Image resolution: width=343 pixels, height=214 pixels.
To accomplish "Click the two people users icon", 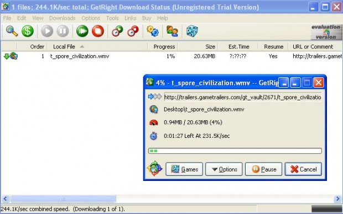I will [x=172, y=31].
